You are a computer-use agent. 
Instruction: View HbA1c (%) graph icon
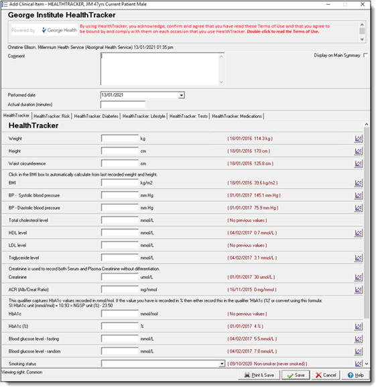coord(358,327)
